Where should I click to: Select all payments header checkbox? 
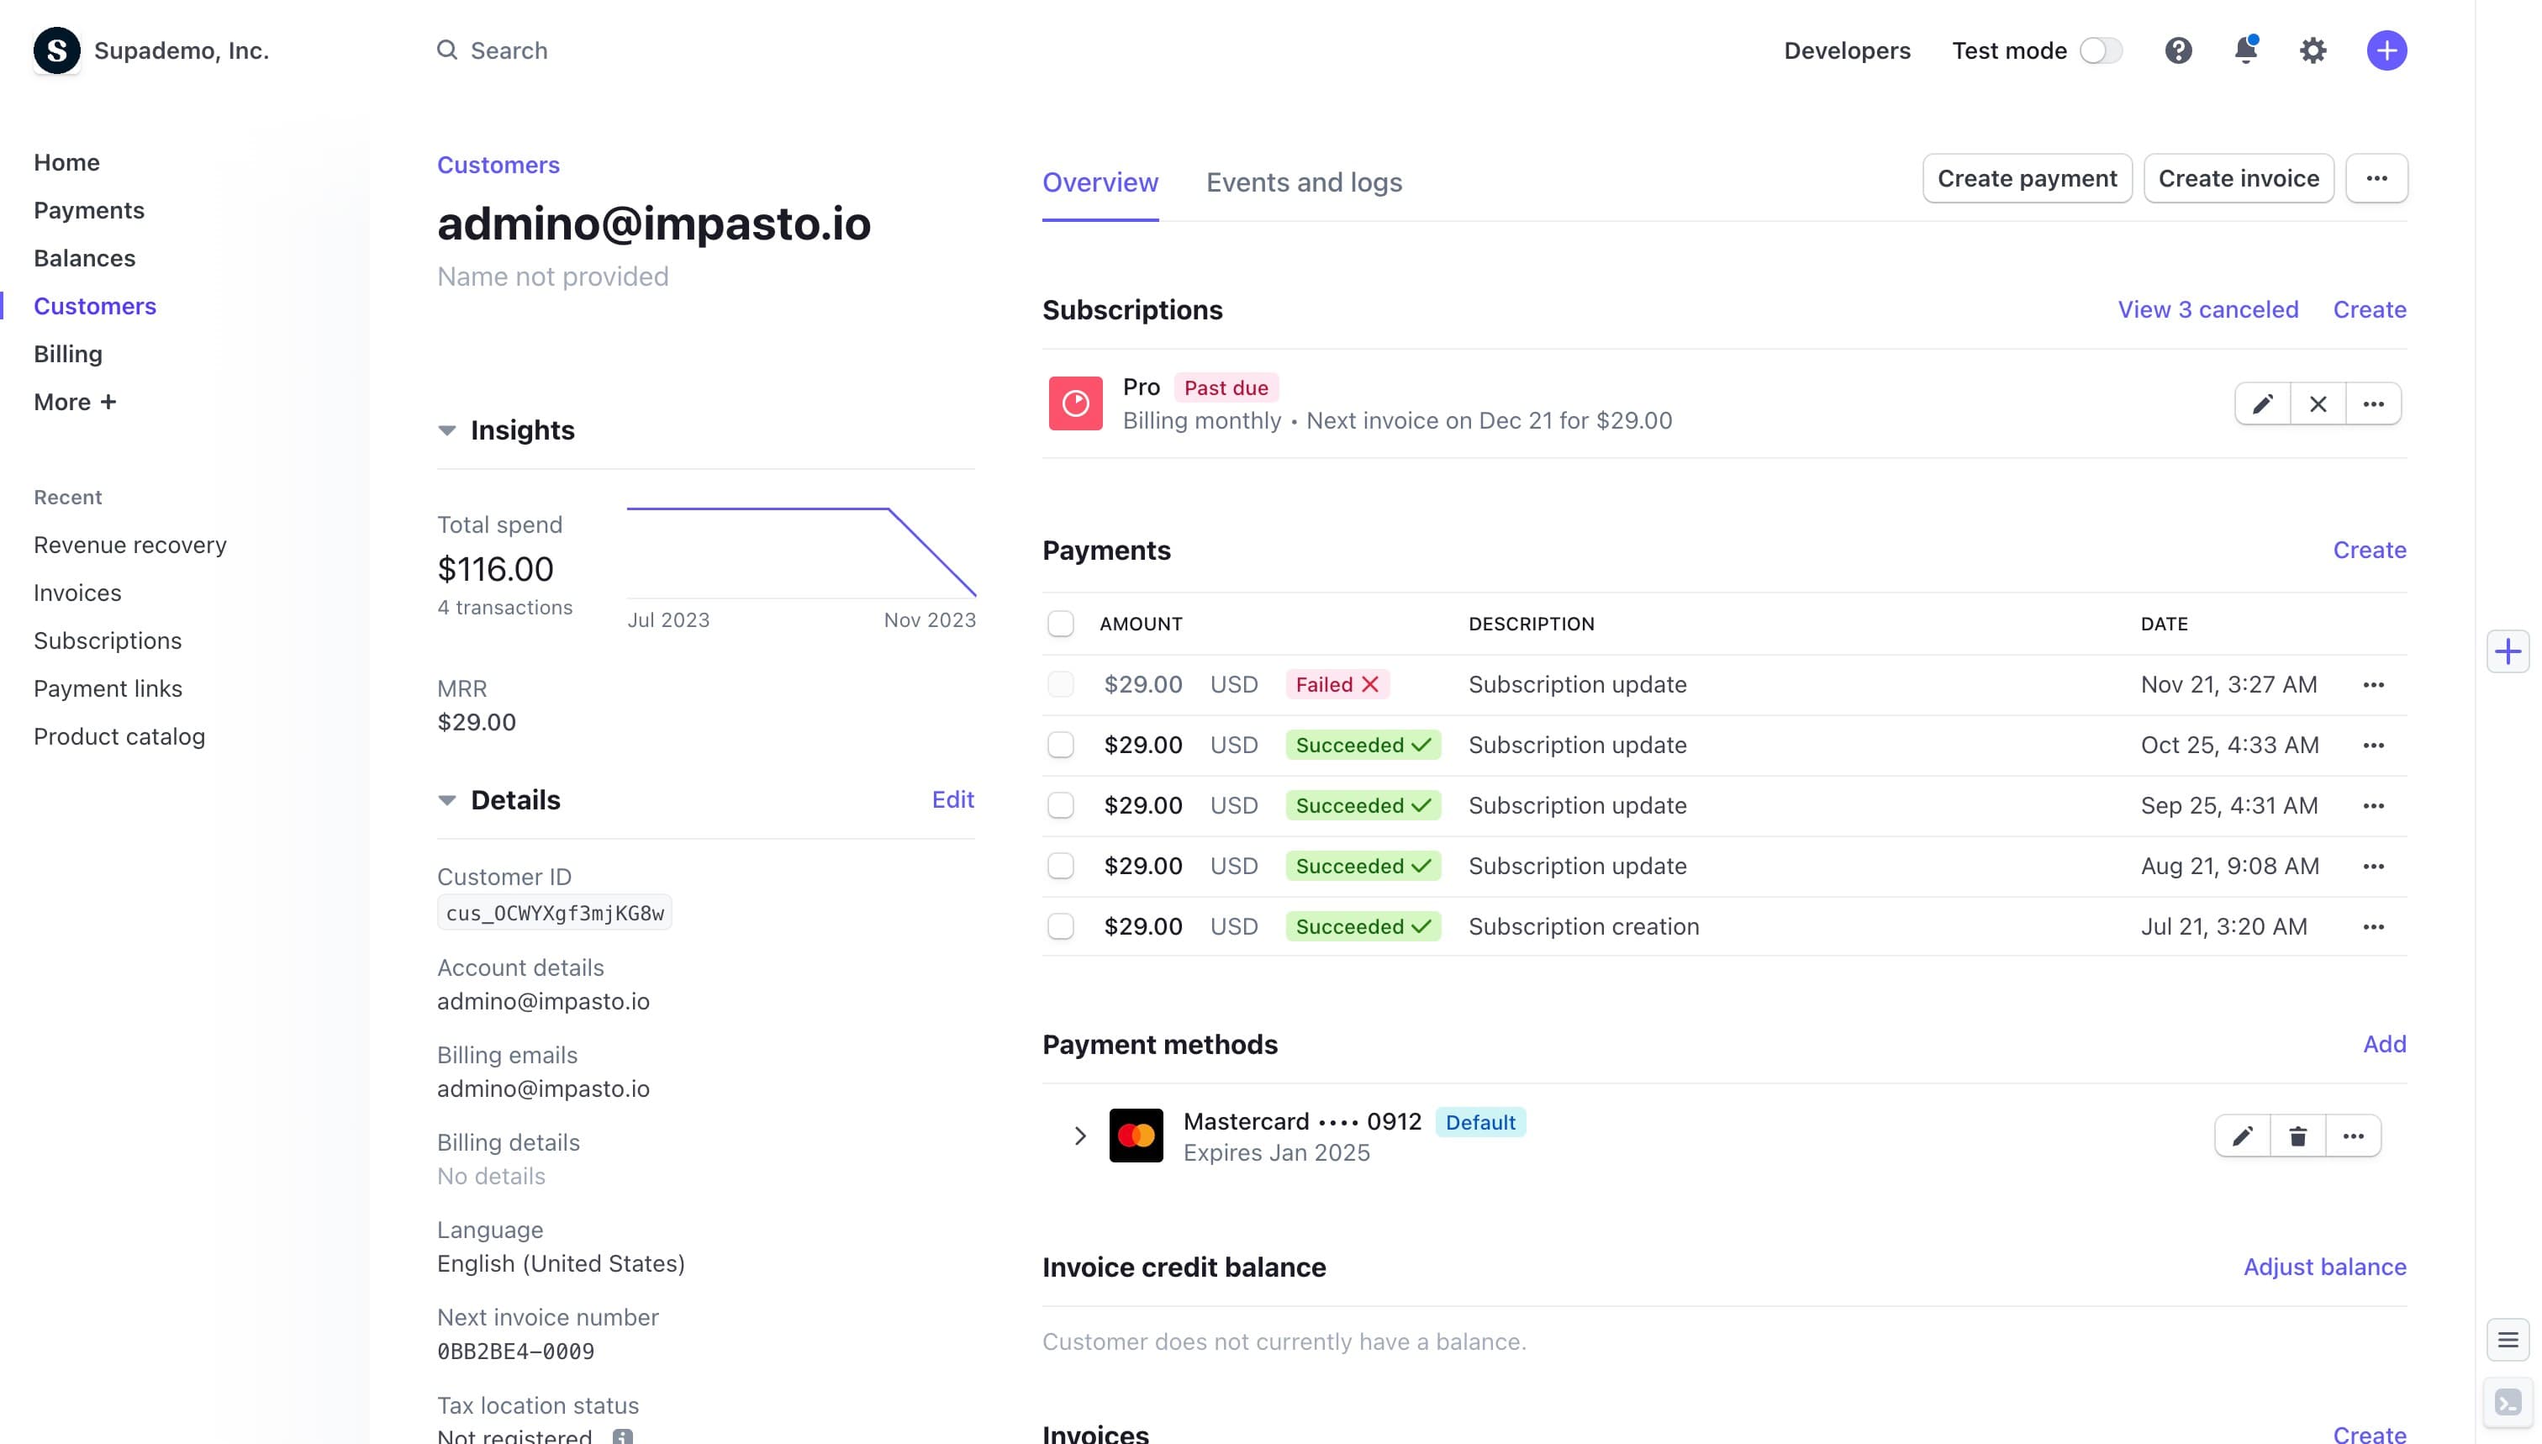pyautogui.click(x=1060, y=624)
